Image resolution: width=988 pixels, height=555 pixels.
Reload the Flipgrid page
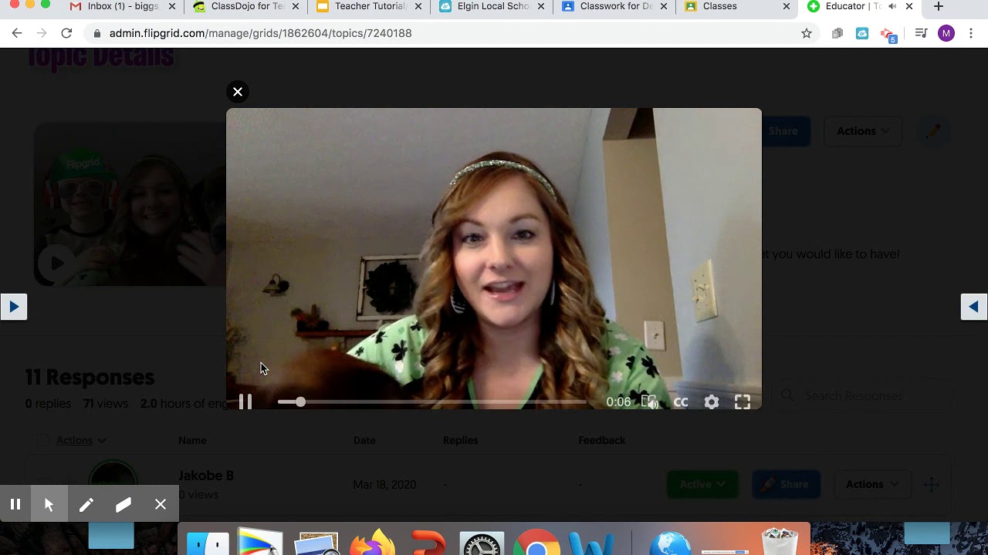tap(66, 33)
